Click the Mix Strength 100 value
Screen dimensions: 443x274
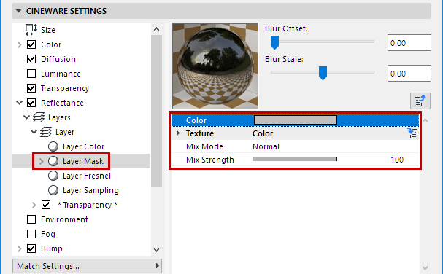pyautogui.click(x=397, y=160)
